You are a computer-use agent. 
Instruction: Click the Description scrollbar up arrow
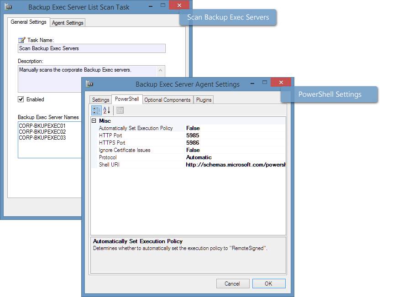click(x=160, y=70)
